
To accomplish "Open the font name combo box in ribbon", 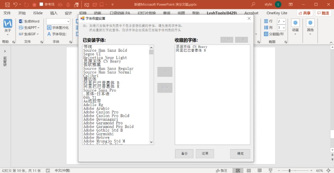I will coord(58,21).
